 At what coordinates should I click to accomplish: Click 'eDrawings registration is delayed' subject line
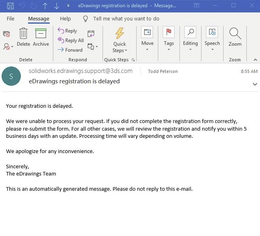(74, 81)
